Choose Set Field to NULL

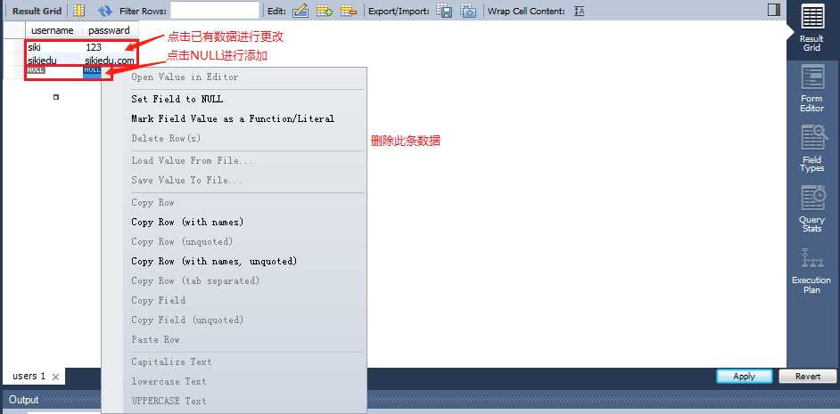(x=177, y=99)
